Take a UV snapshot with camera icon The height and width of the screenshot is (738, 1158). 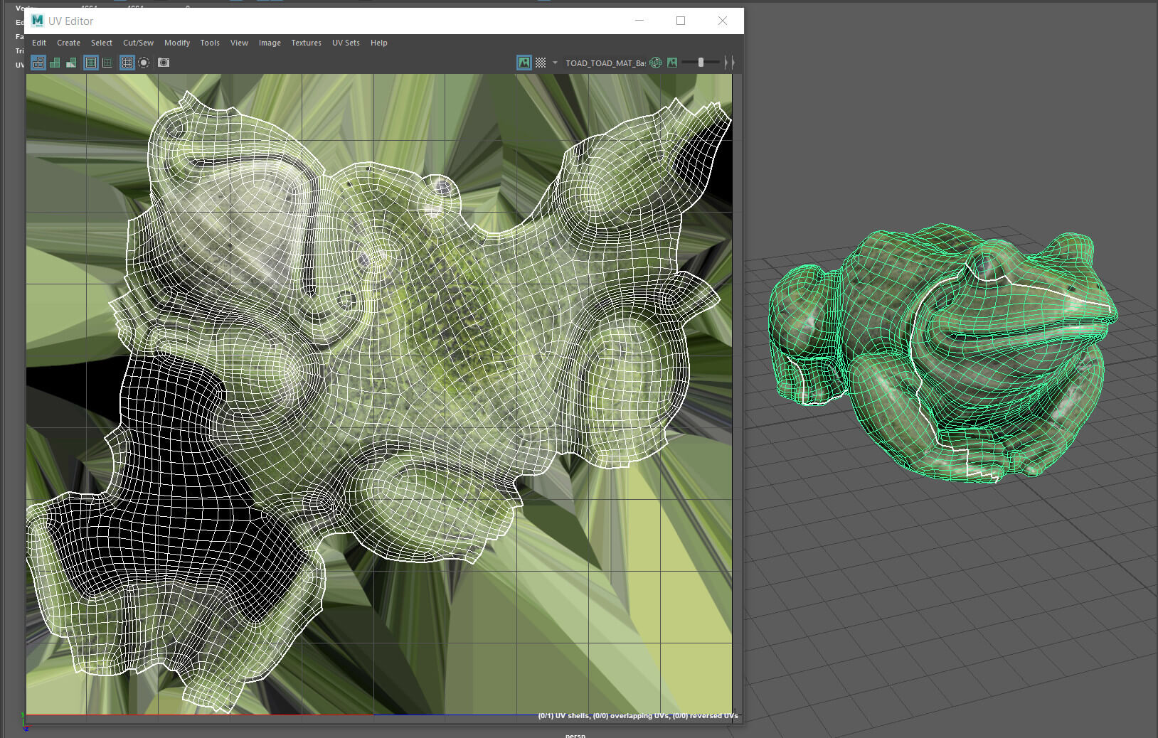point(164,63)
